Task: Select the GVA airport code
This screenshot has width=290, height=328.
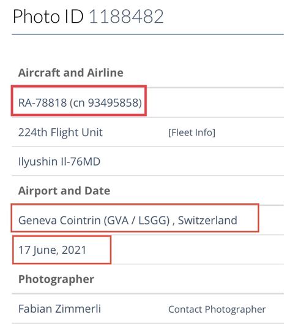Action: coord(117,221)
